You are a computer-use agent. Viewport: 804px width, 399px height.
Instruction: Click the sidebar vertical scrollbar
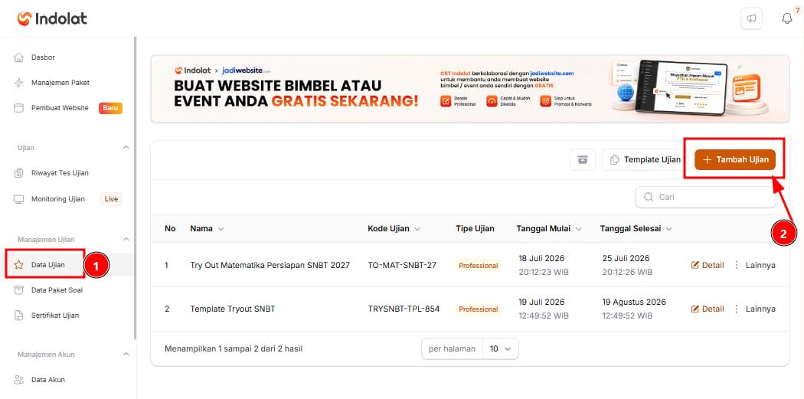[135, 188]
